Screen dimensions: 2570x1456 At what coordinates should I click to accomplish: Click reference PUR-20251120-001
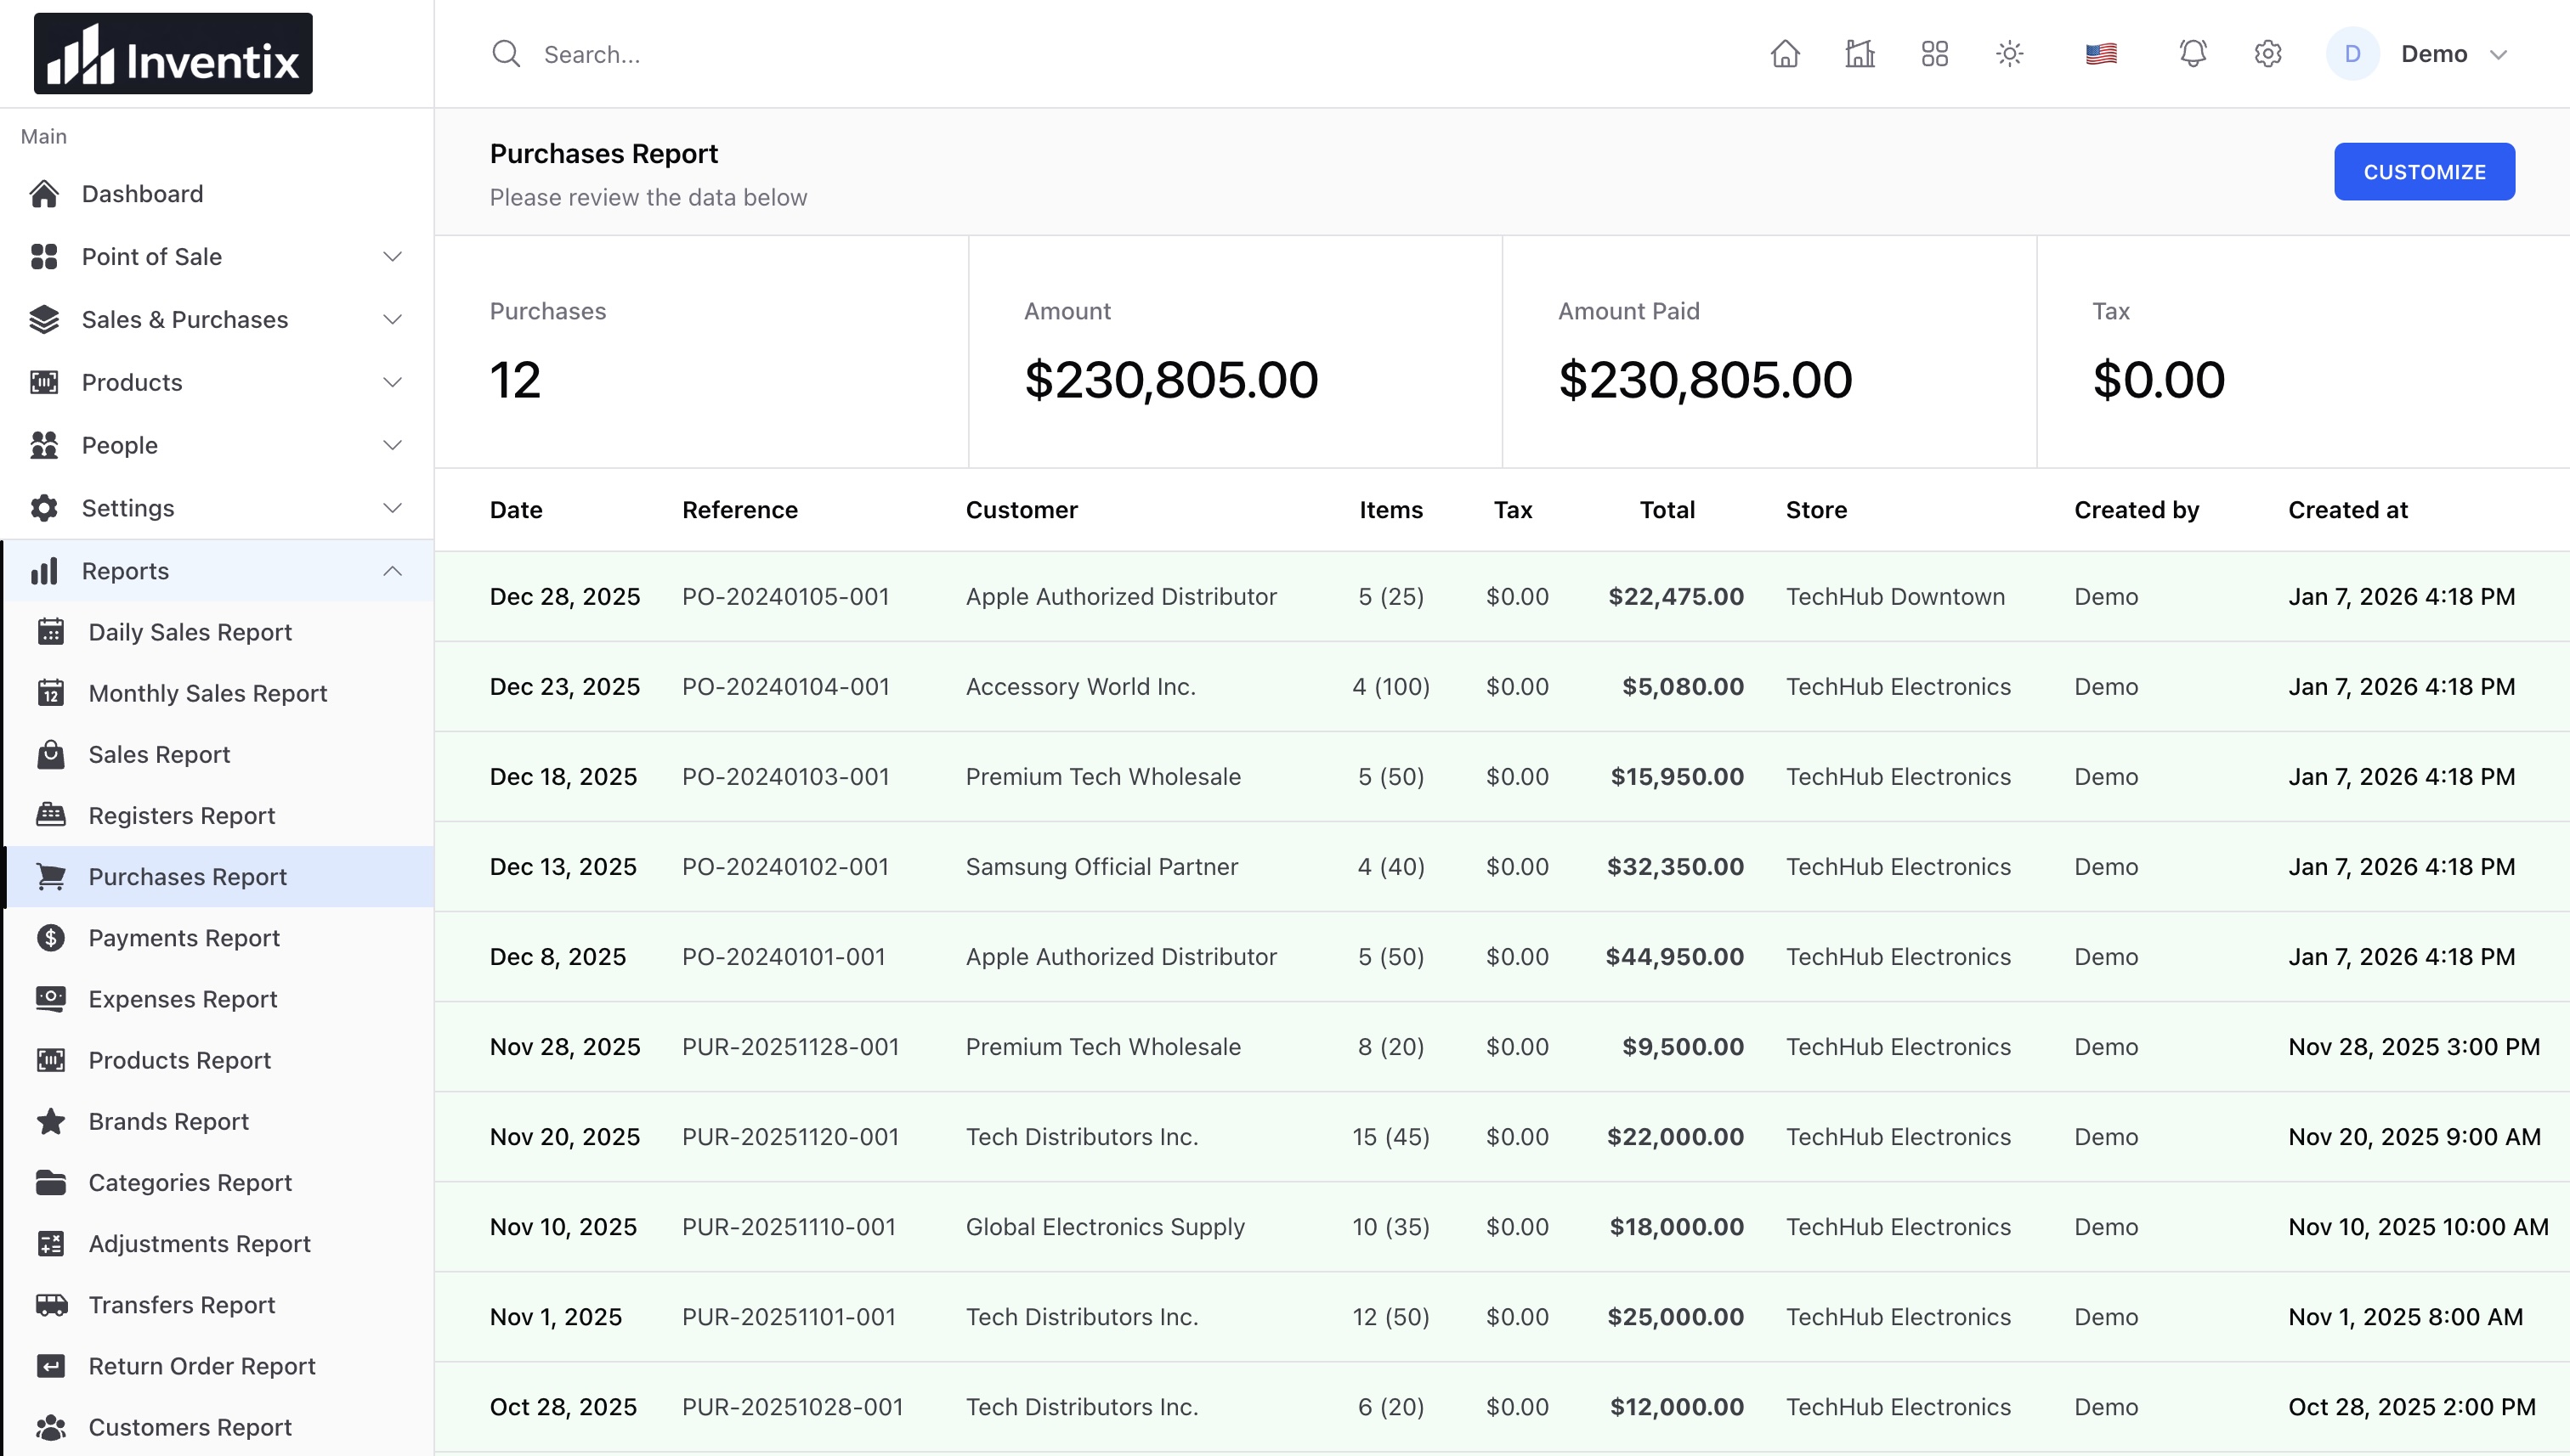(790, 1137)
